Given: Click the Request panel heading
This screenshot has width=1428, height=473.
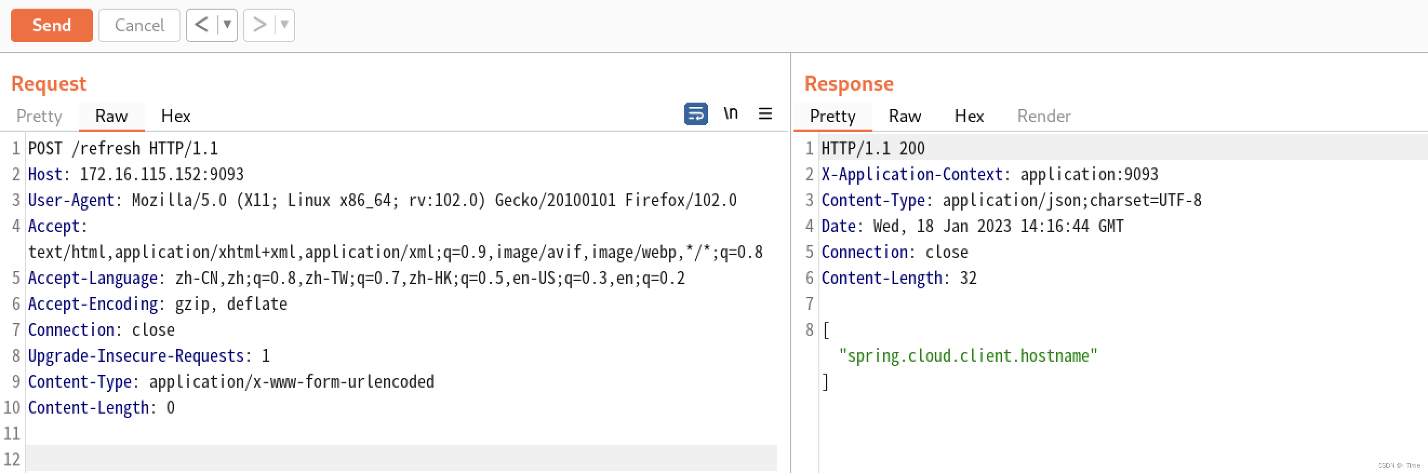Looking at the screenshot, I should coord(49,84).
